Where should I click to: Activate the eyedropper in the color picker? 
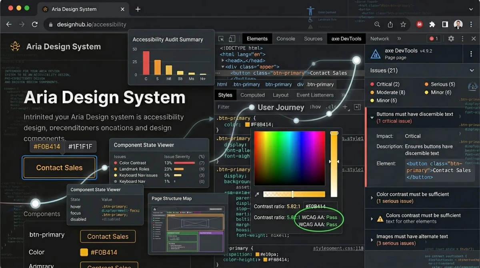(257, 194)
